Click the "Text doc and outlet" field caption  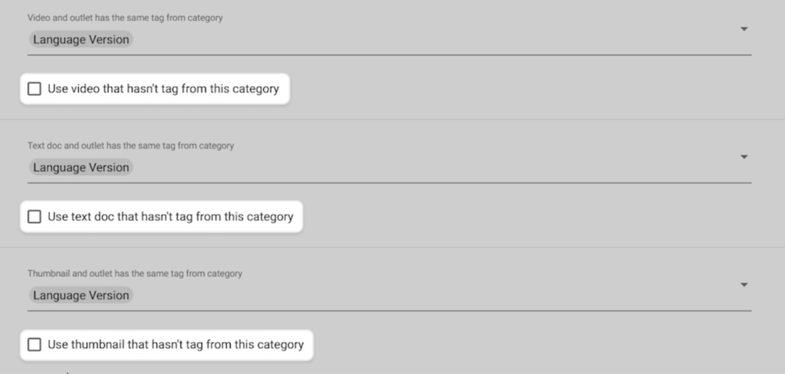131,146
